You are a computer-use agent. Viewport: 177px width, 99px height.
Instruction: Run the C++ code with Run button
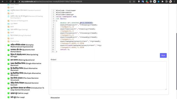point(163,56)
